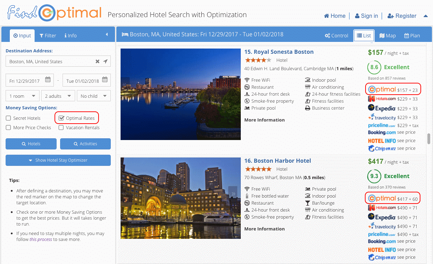
Task: Click the FindOptimal logo
Action: (55, 13)
